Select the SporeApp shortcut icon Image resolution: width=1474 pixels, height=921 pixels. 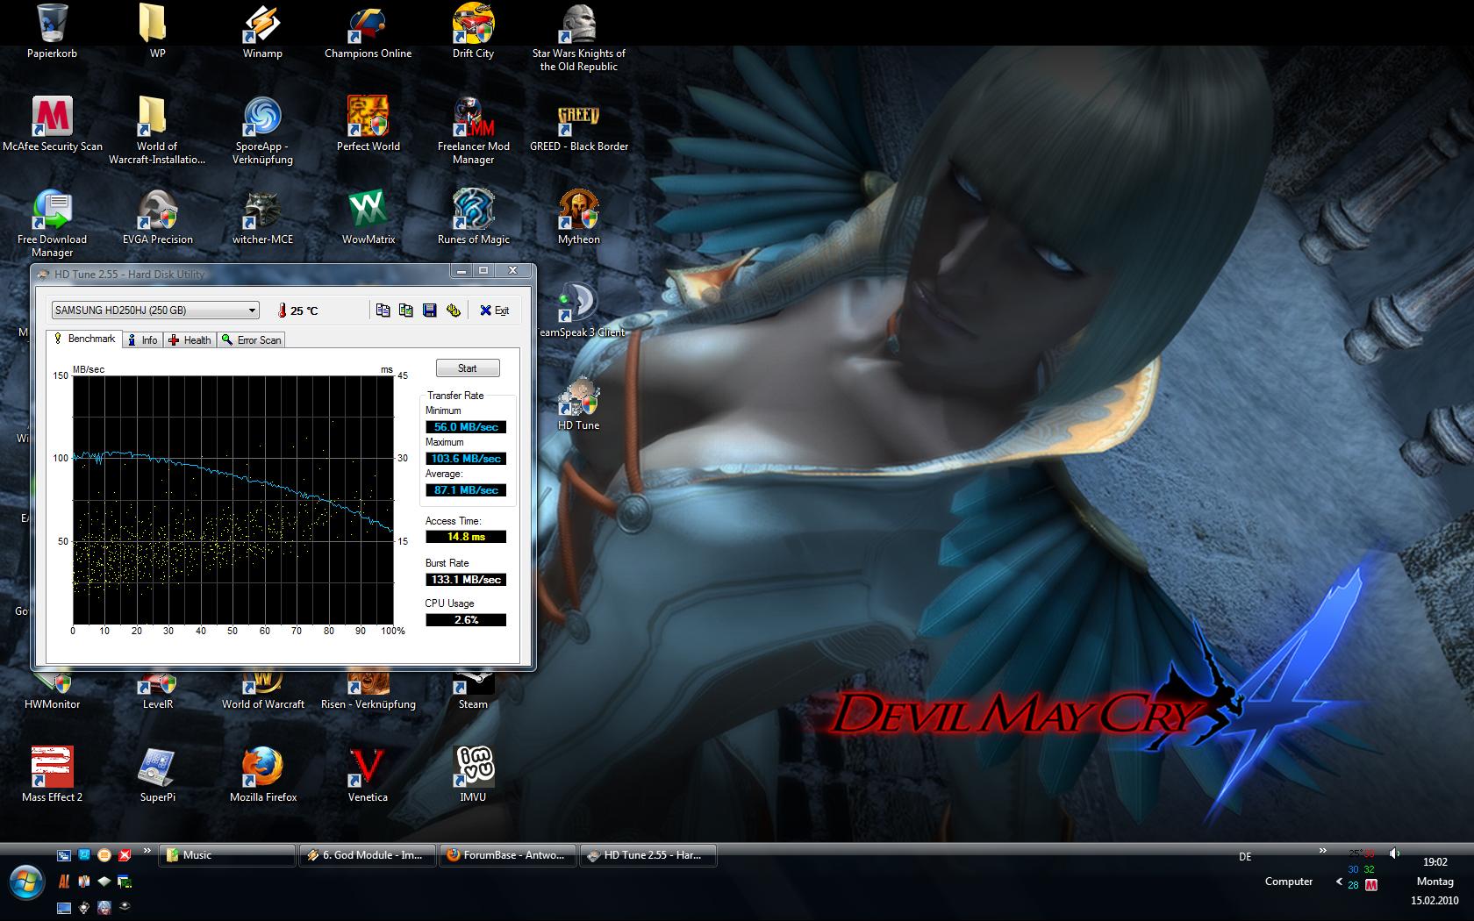pyautogui.click(x=262, y=131)
